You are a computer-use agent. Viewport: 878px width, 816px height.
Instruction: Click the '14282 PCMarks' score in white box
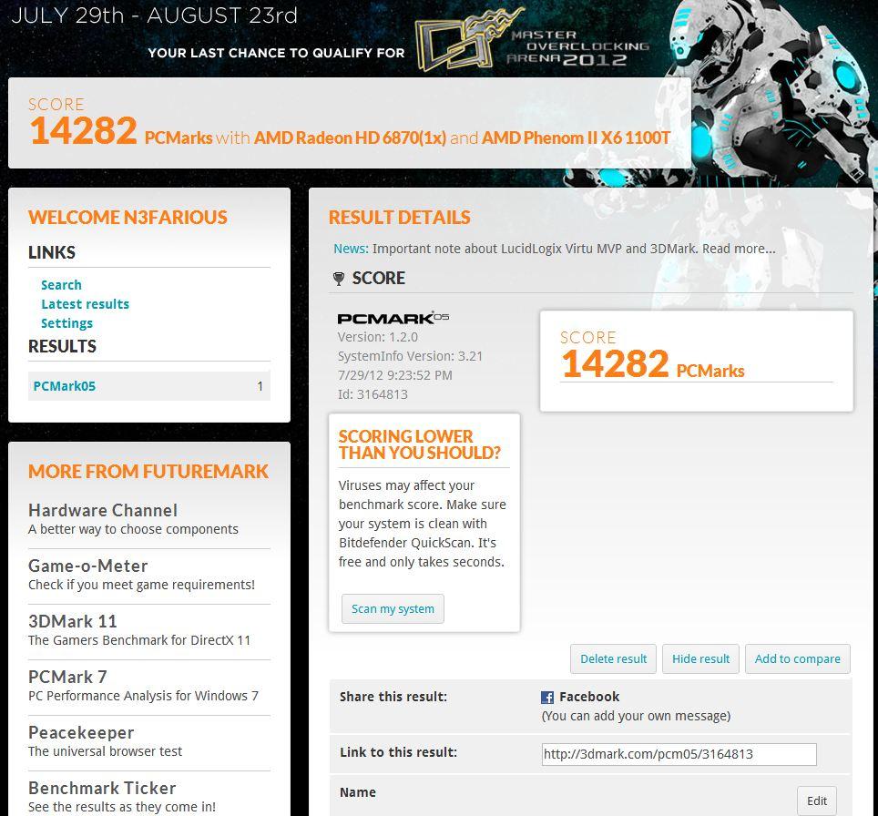tap(653, 364)
